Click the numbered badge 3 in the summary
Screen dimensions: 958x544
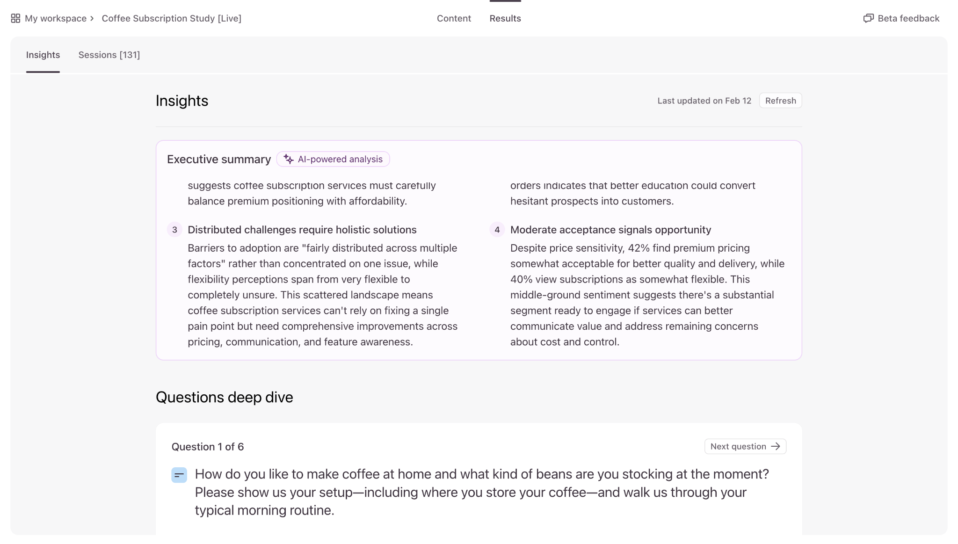pyautogui.click(x=174, y=230)
